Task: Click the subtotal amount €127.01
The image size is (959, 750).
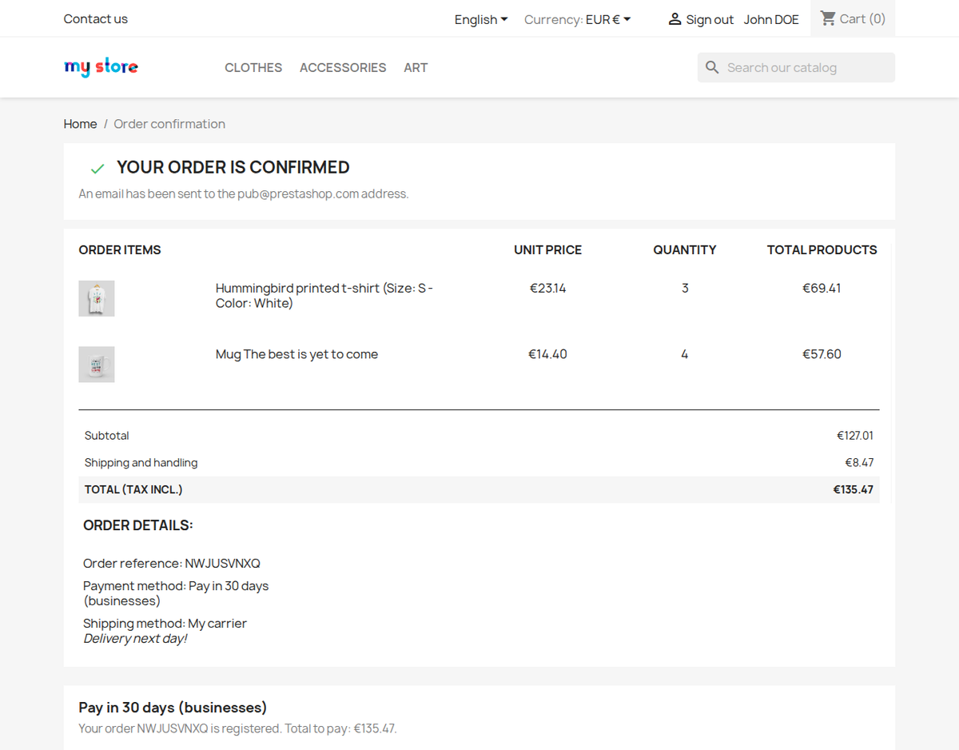Action: tap(855, 436)
